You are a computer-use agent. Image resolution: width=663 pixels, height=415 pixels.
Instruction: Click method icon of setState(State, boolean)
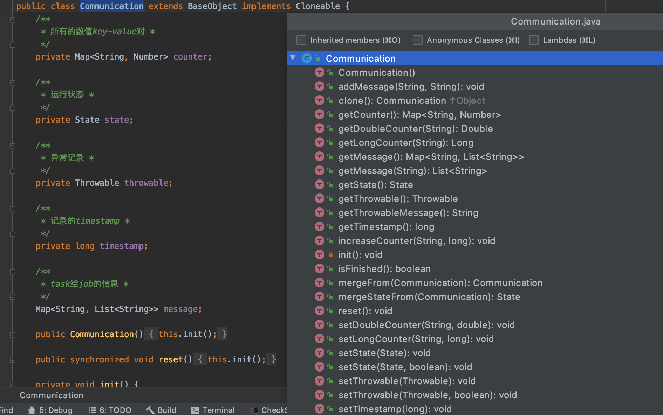pyautogui.click(x=319, y=367)
